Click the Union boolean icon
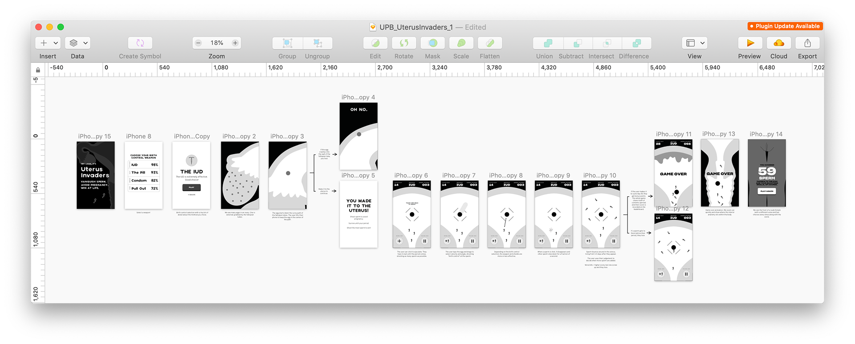 click(x=548, y=43)
